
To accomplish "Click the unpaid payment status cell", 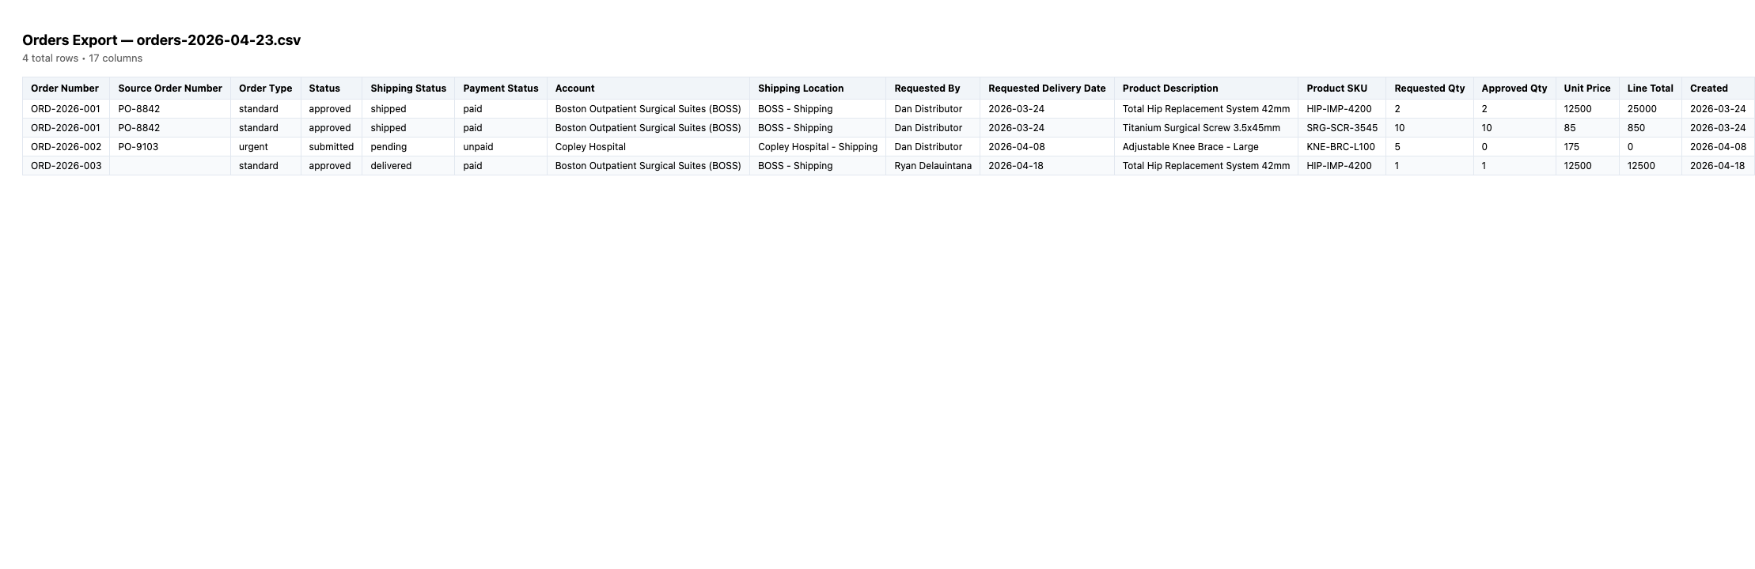I will pos(501,147).
